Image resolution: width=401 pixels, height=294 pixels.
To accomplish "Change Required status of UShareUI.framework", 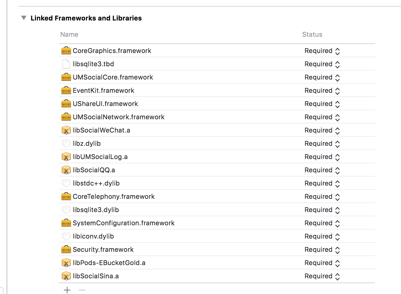I will point(322,104).
